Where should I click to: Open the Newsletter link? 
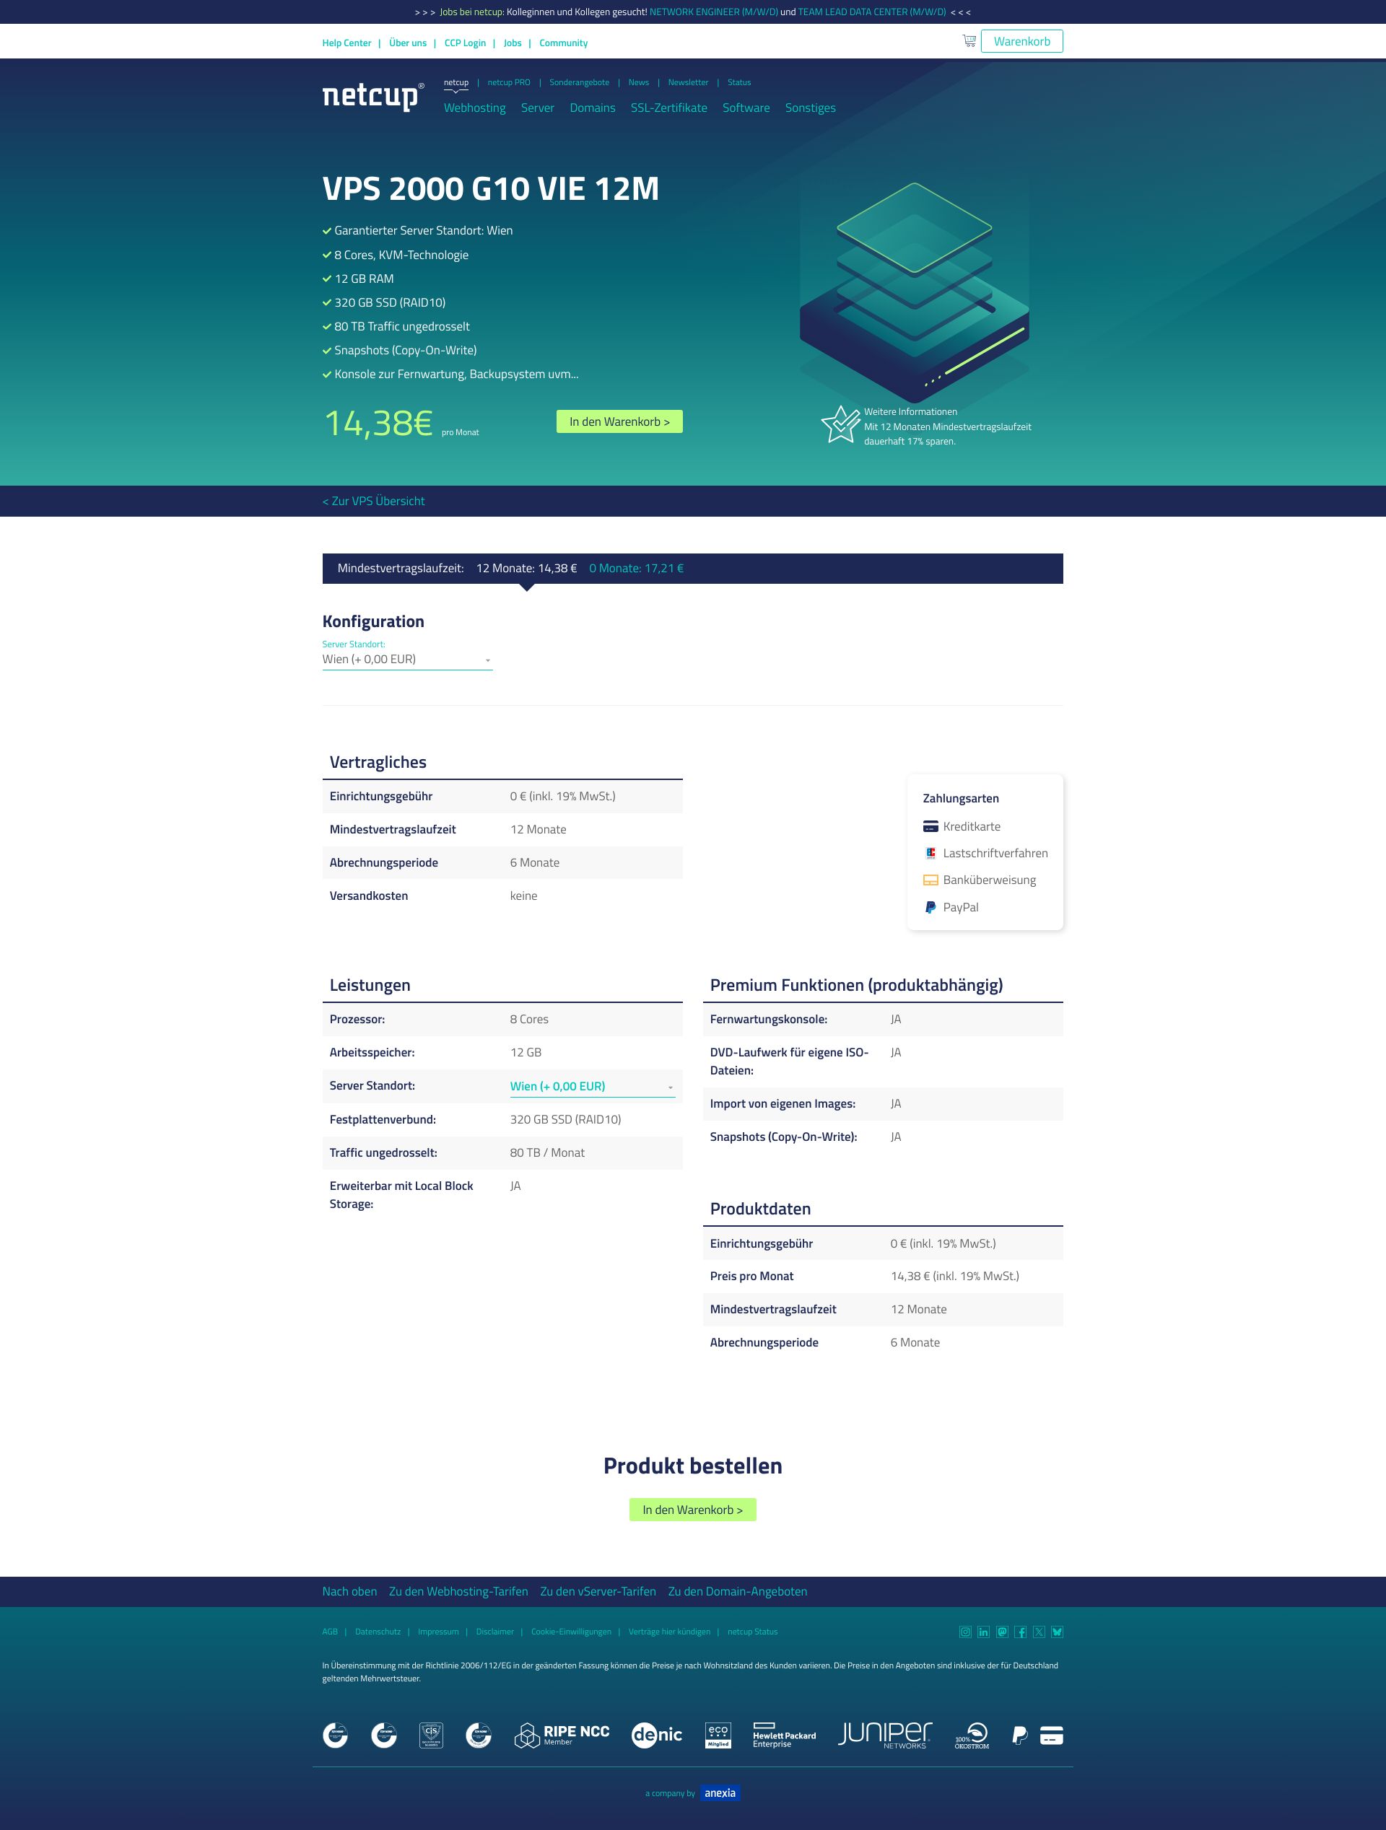688,82
